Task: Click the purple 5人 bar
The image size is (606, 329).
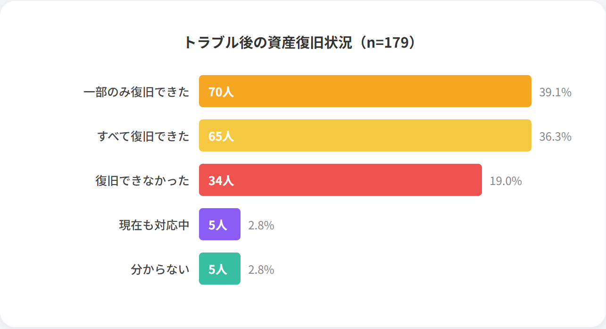Action: [220, 225]
